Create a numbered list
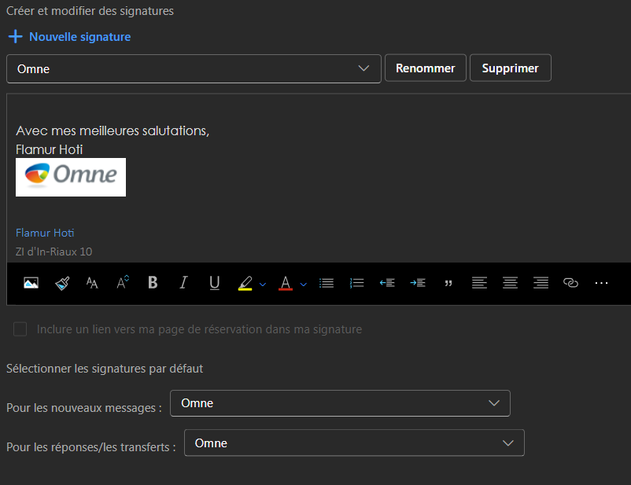The image size is (631, 485). [356, 283]
